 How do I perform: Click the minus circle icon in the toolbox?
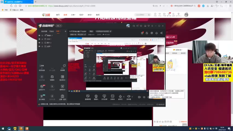[x=64, y=66]
